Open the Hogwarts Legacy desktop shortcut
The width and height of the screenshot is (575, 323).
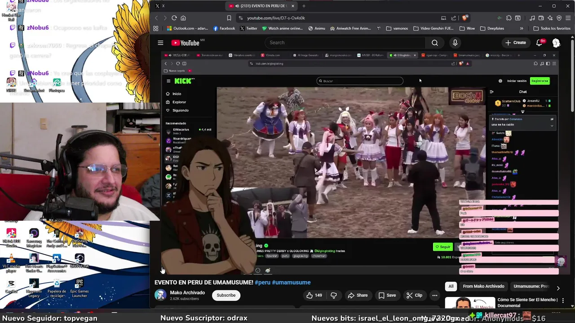point(34,288)
